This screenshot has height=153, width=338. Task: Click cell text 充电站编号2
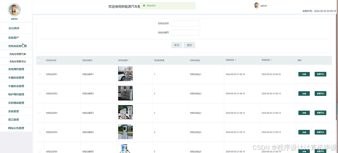point(88,94)
